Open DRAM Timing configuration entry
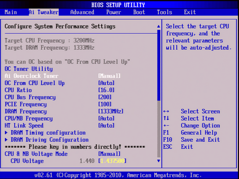 (x=48, y=133)
